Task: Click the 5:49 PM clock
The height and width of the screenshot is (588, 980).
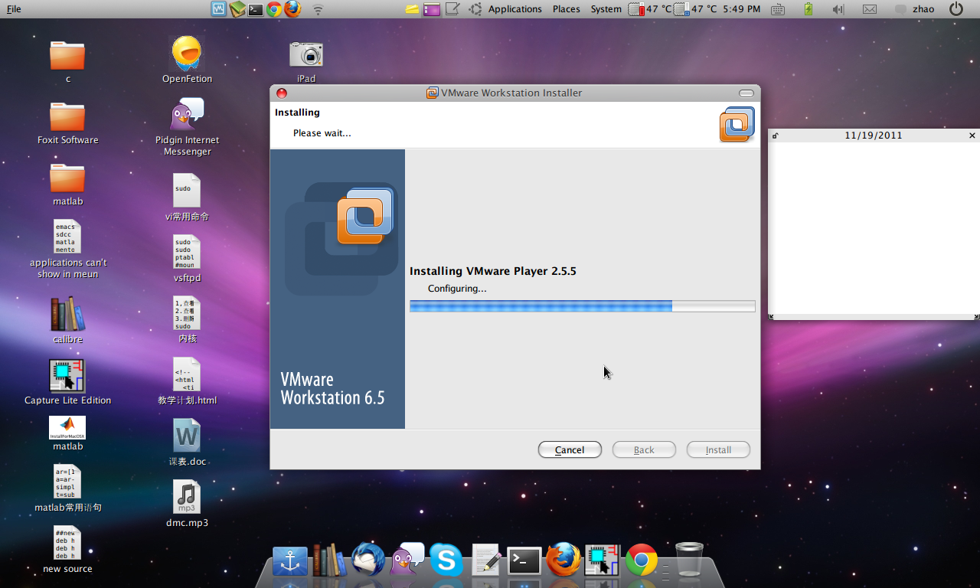Action: (741, 9)
